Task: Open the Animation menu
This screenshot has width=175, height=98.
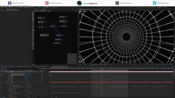Action: pos(18,5)
